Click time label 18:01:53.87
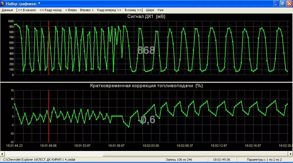Screen dimensions: 293x163 point(82,146)
